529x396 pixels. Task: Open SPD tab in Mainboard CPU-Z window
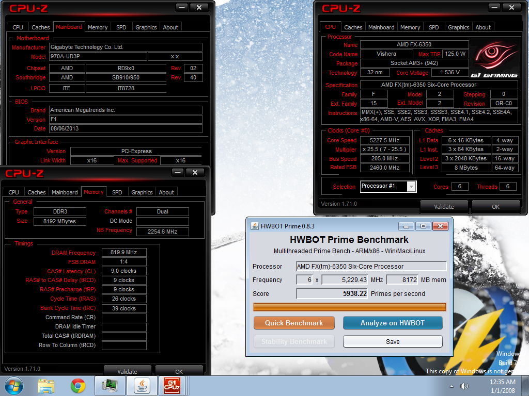(x=121, y=27)
